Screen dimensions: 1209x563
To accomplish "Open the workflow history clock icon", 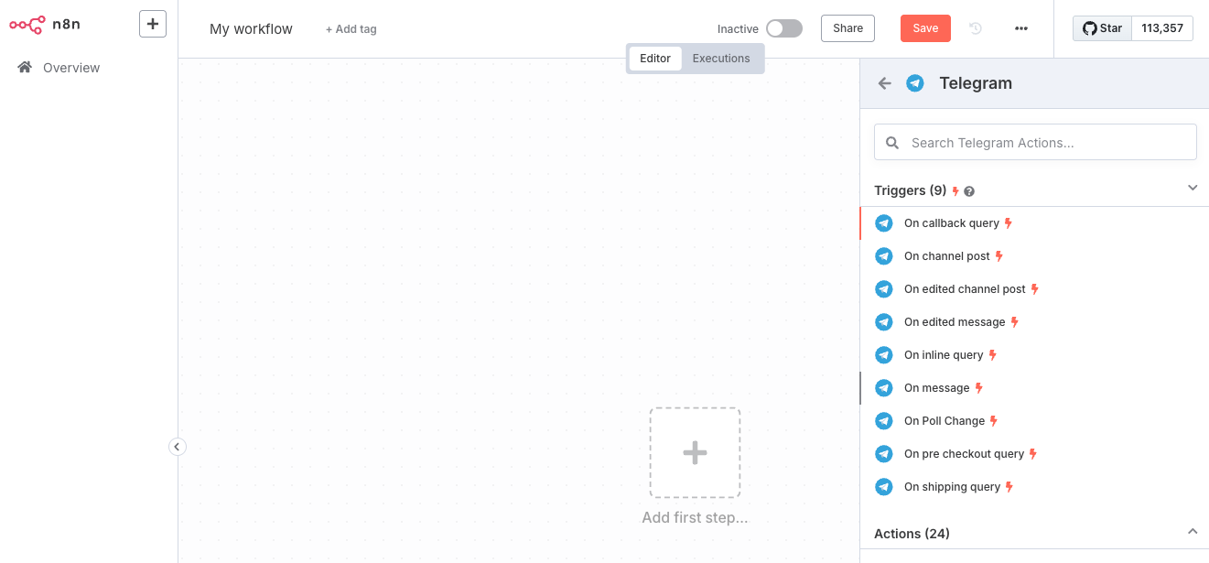I will pos(976,28).
